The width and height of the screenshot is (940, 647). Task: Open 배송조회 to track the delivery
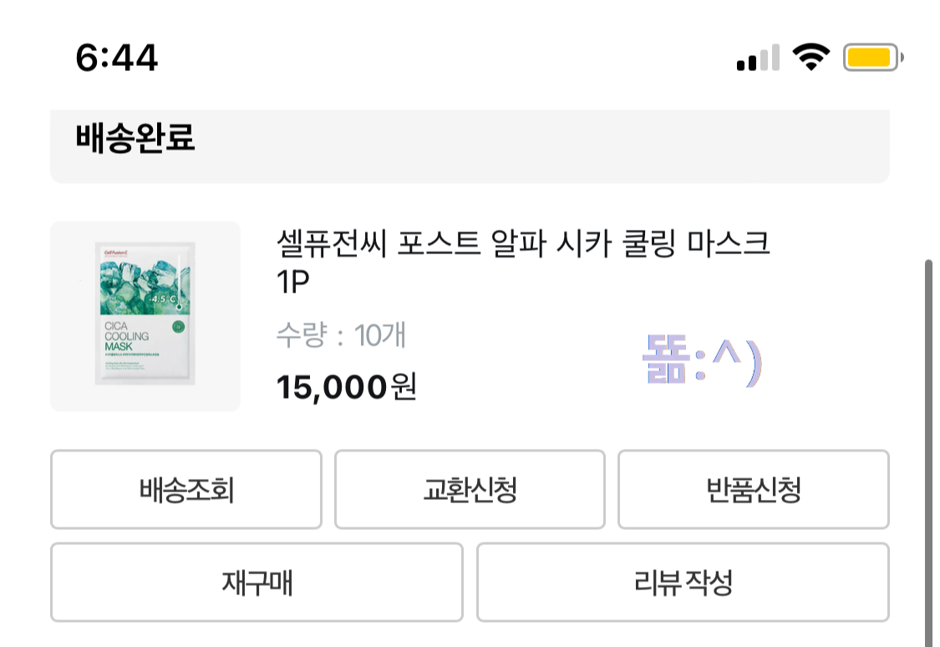pos(185,490)
